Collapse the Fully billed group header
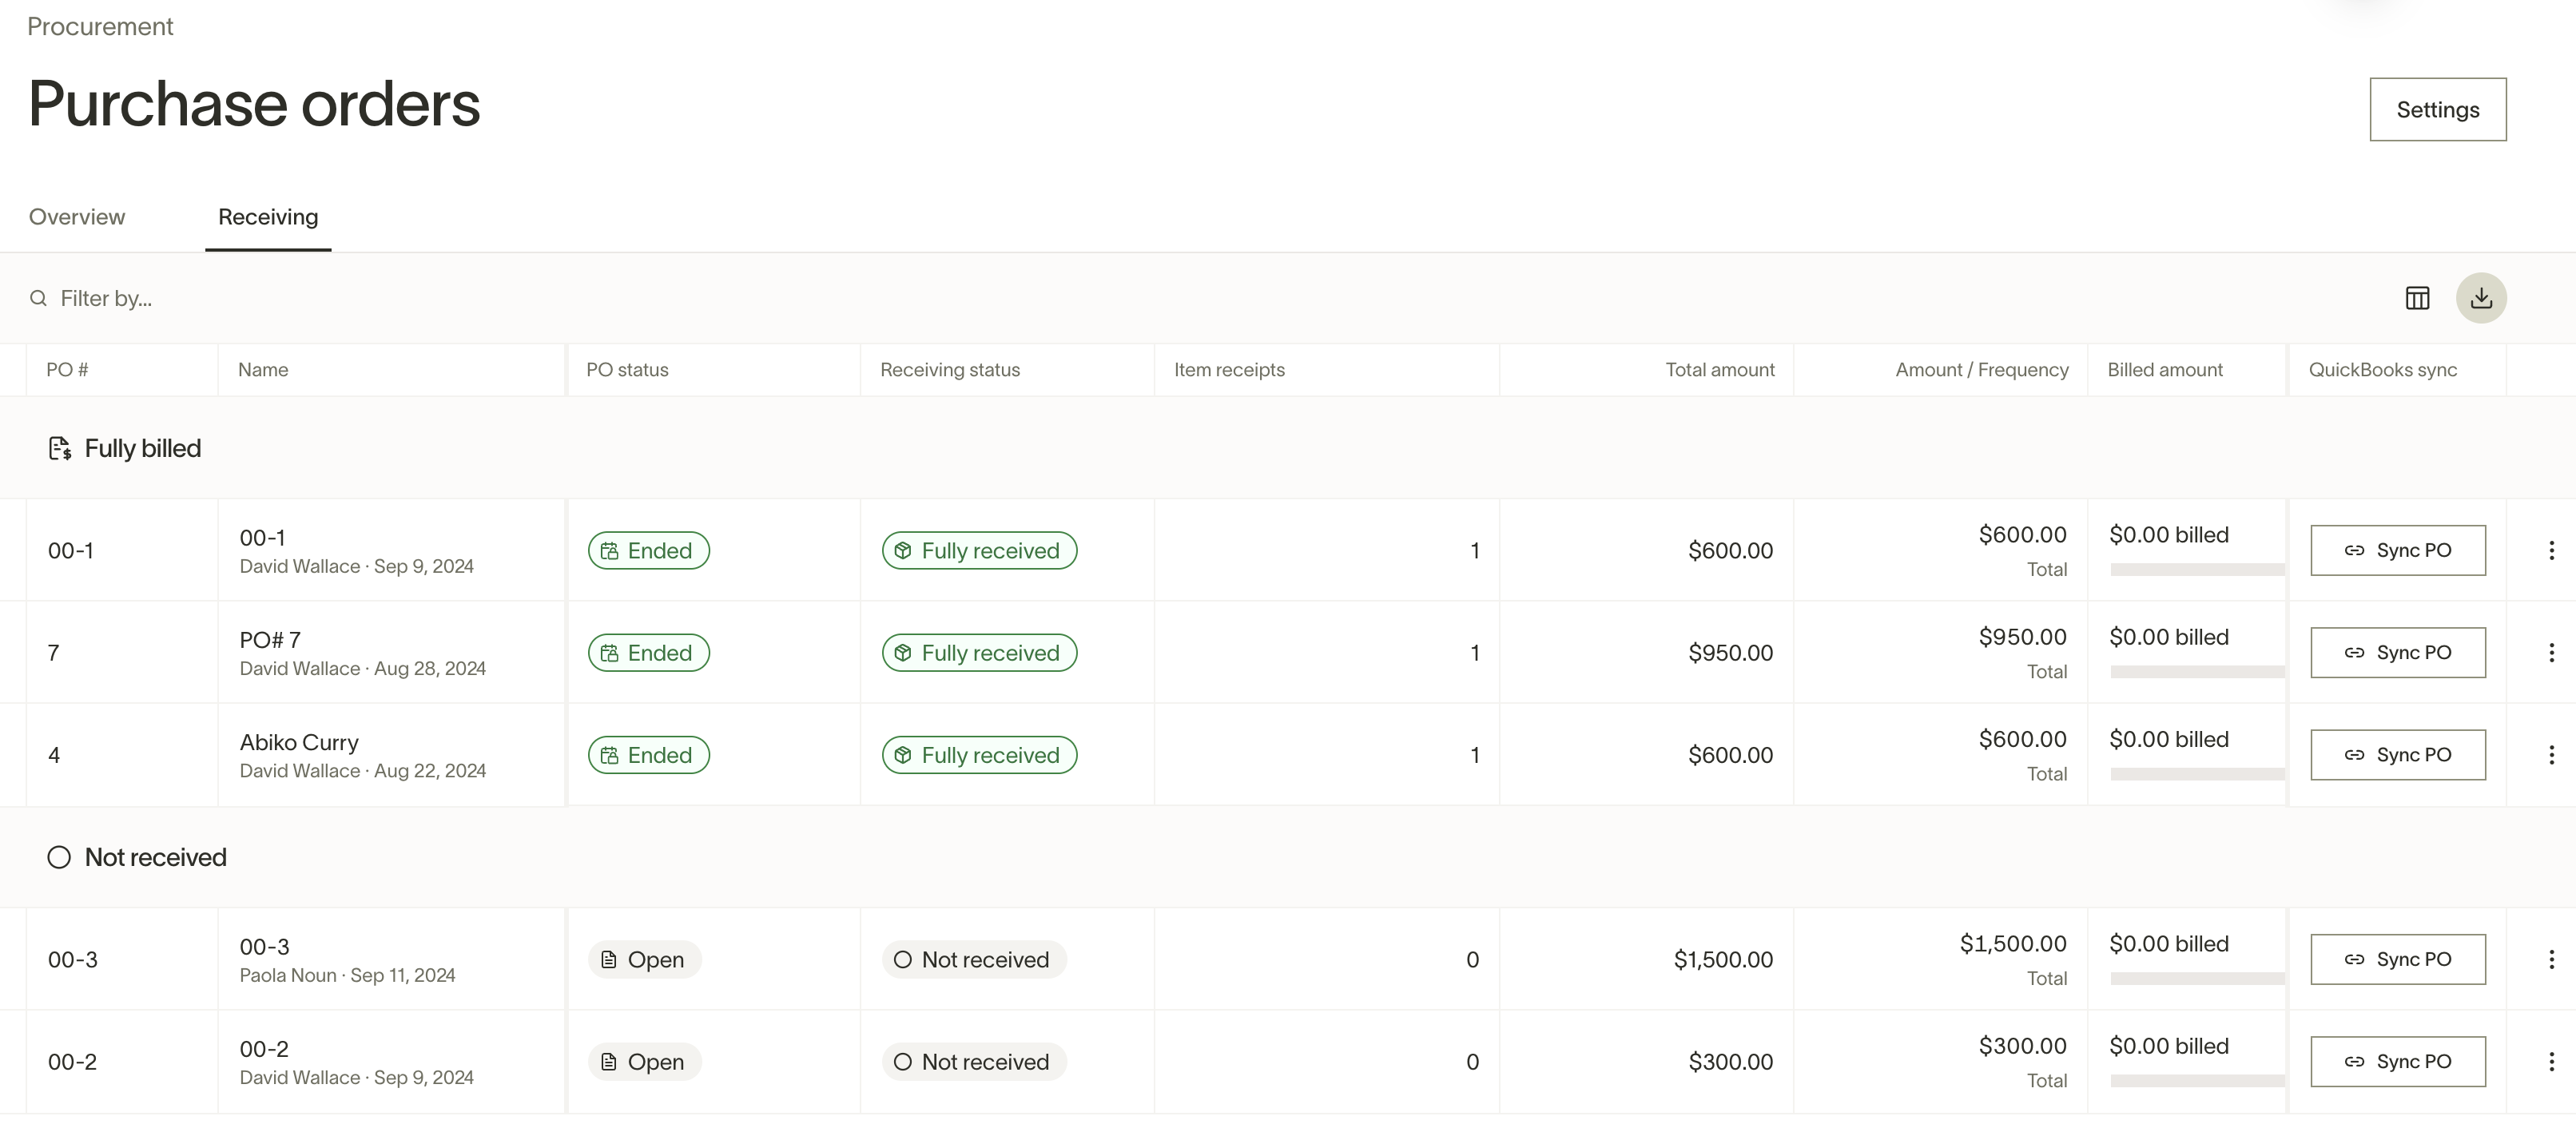This screenshot has width=2576, height=1136. (x=1288, y=448)
